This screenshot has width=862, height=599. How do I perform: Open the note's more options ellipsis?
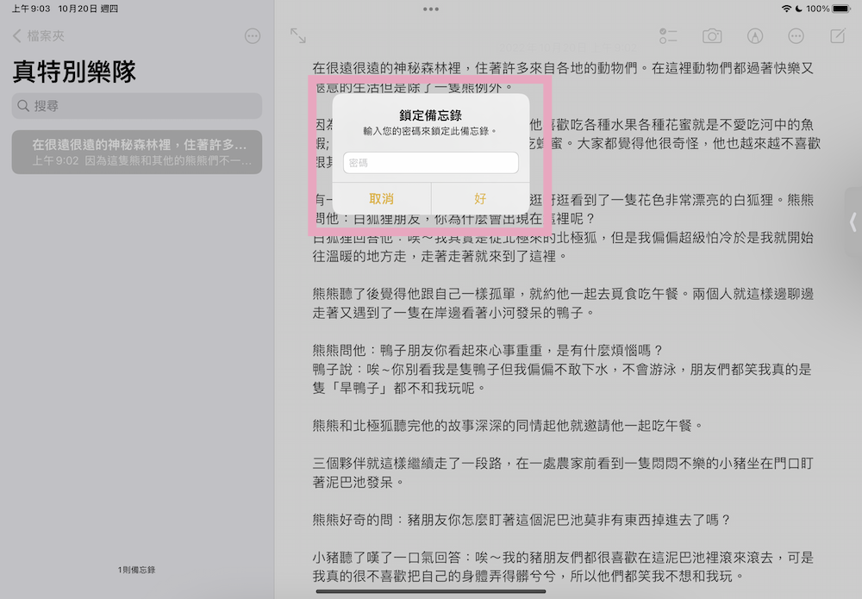coord(796,36)
